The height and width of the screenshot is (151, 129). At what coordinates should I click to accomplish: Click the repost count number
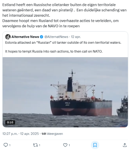(x=39, y=145)
